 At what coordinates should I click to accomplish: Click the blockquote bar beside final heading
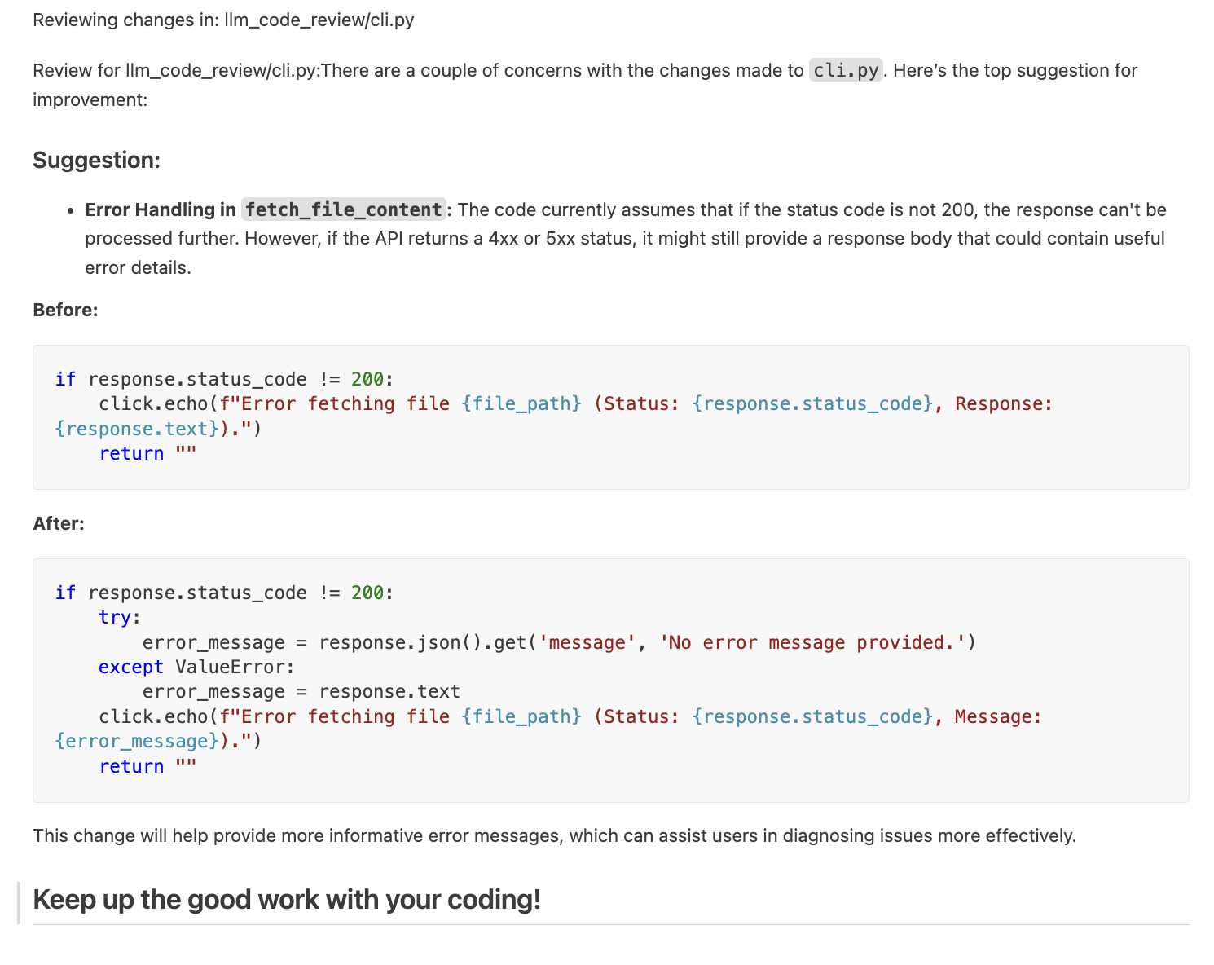pyautogui.click(x=19, y=902)
